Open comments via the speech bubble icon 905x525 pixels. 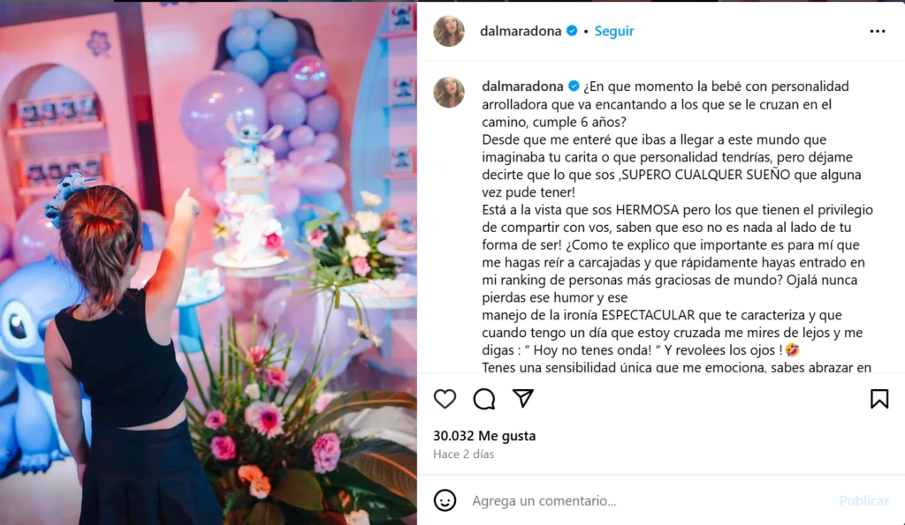tap(484, 399)
